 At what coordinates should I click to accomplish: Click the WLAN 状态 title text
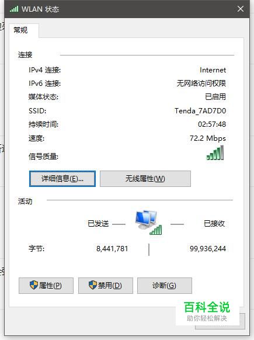[x=40, y=9]
